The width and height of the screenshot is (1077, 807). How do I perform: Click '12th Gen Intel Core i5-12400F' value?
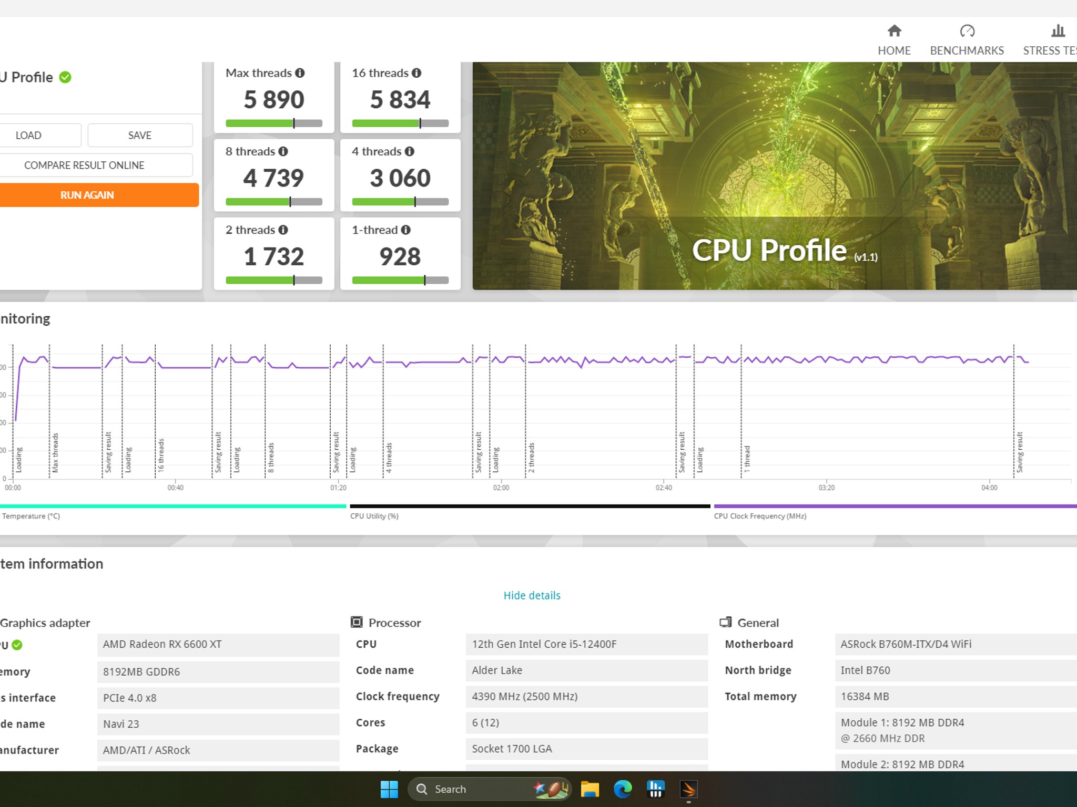tap(587, 645)
